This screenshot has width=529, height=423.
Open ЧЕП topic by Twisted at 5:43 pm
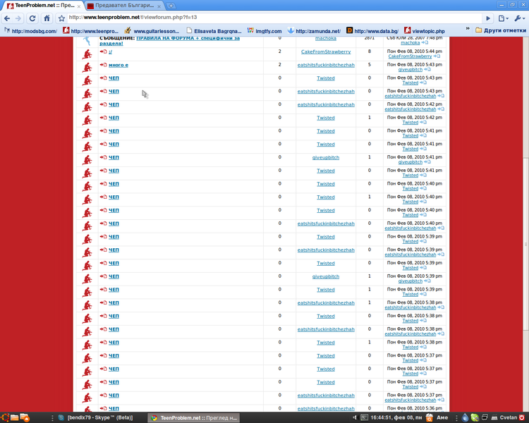(114, 78)
